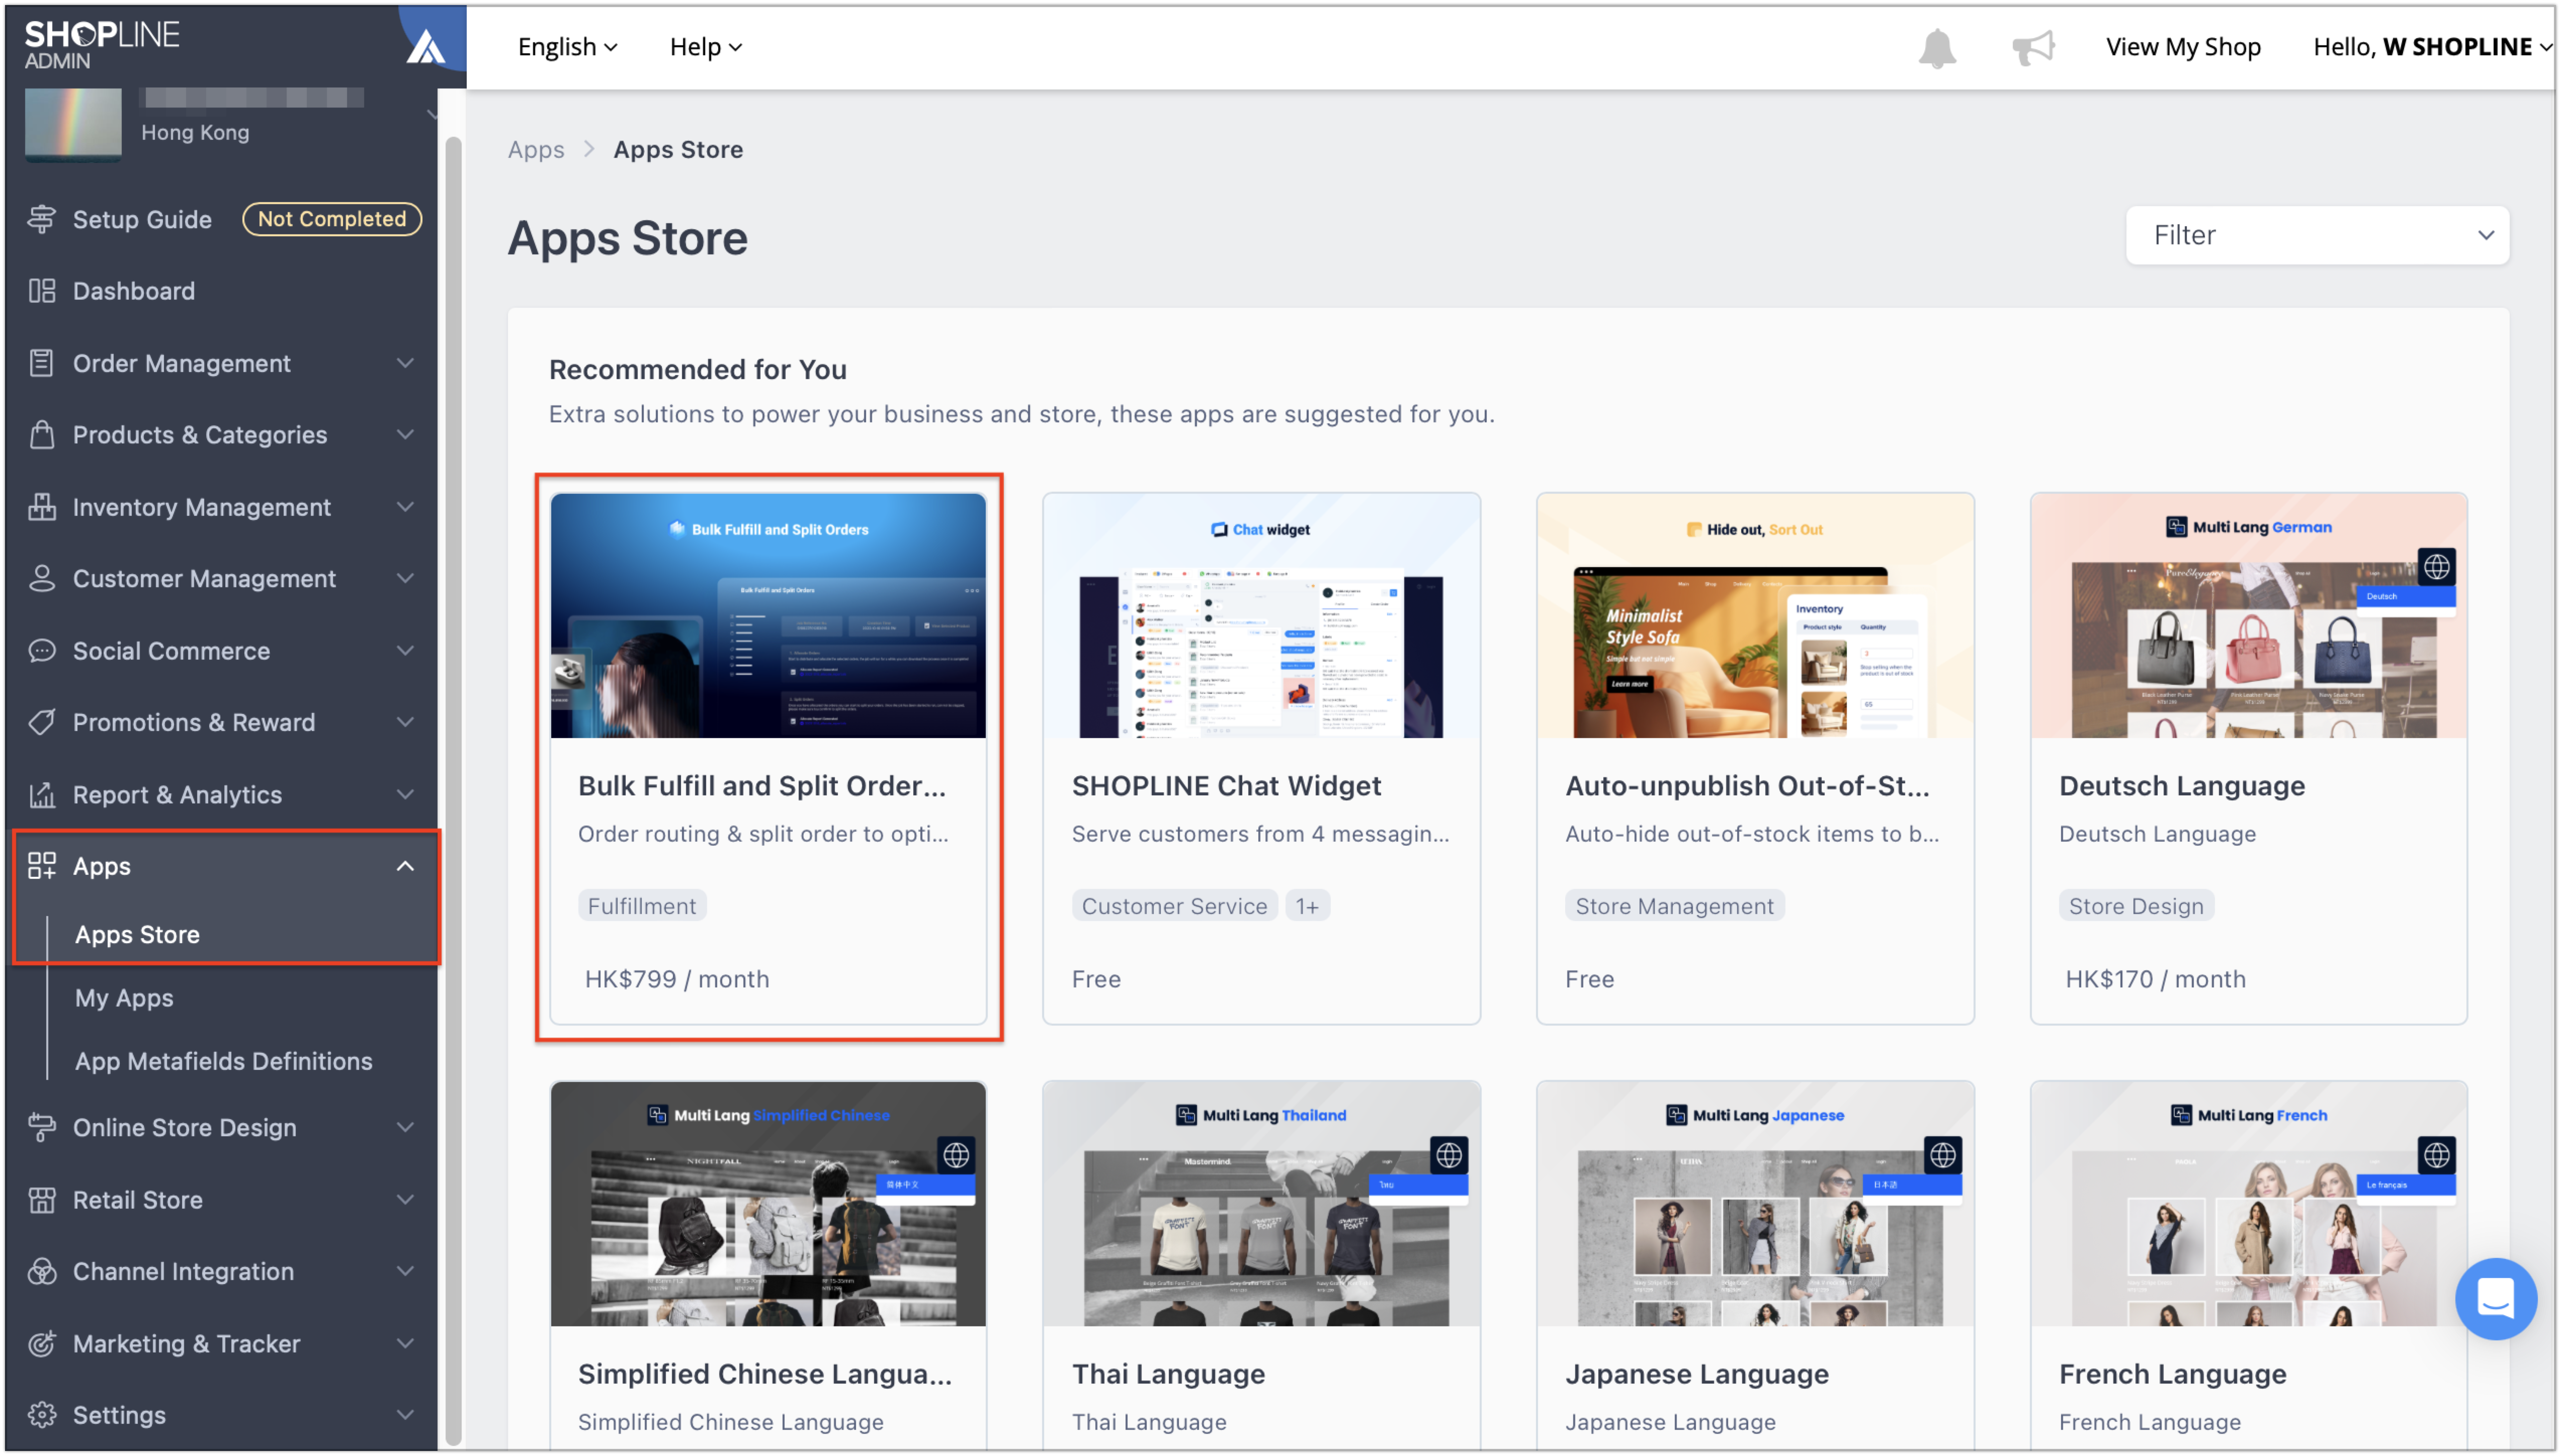
Task: Click the Settings gear icon
Action: [41, 1414]
